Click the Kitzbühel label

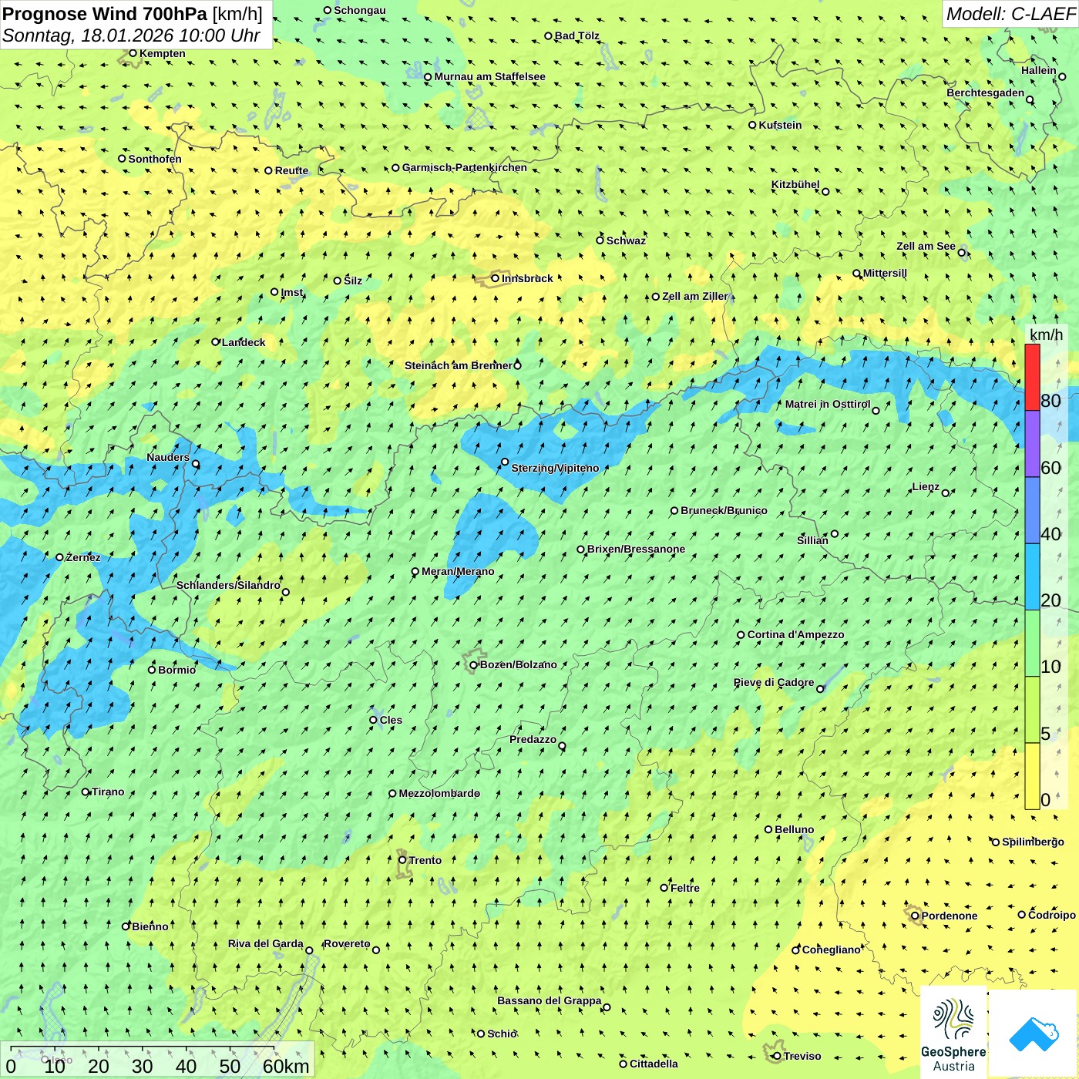pyautogui.click(x=795, y=184)
